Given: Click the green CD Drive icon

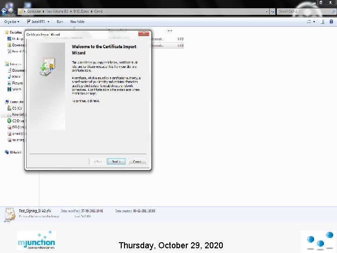Looking at the screenshot, I should pos(9,121).
